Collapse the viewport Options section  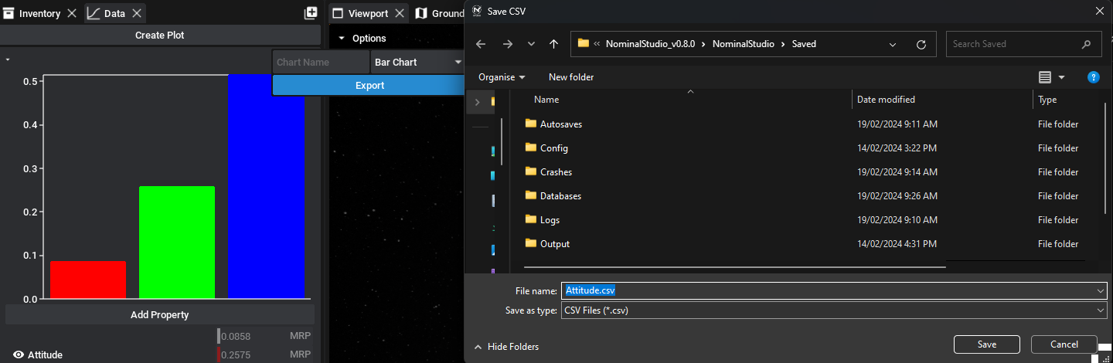click(342, 39)
